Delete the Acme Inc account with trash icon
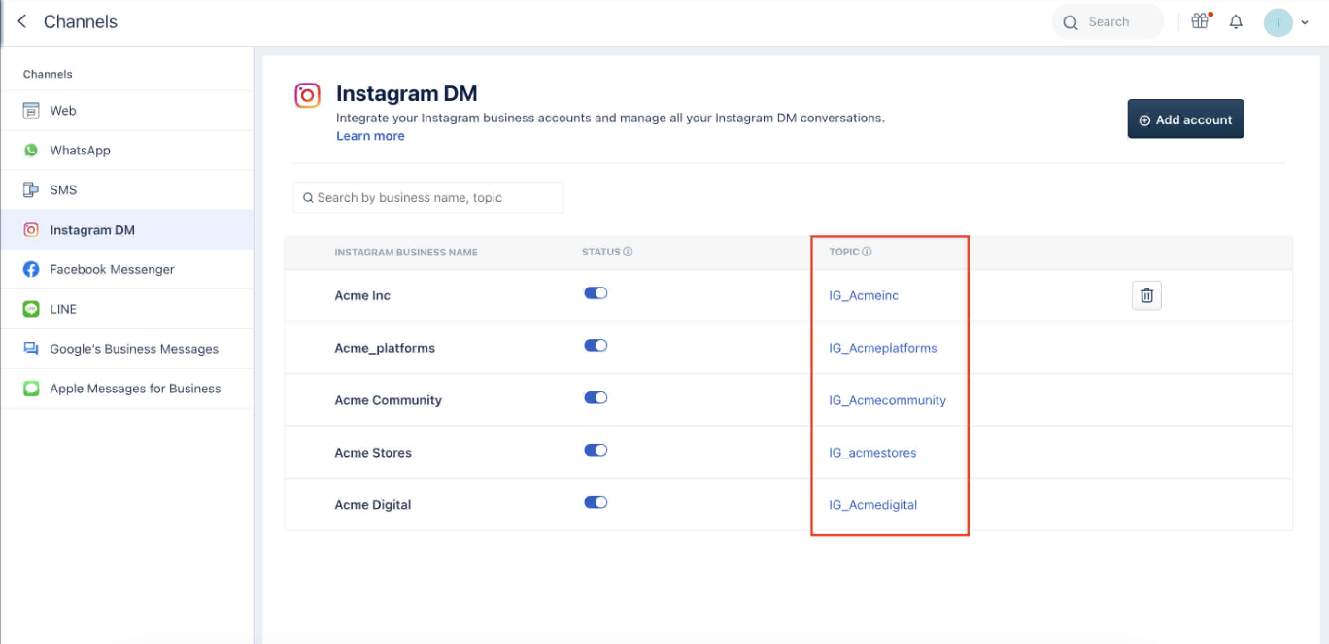The height and width of the screenshot is (644, 1329). pos(1146,296)
